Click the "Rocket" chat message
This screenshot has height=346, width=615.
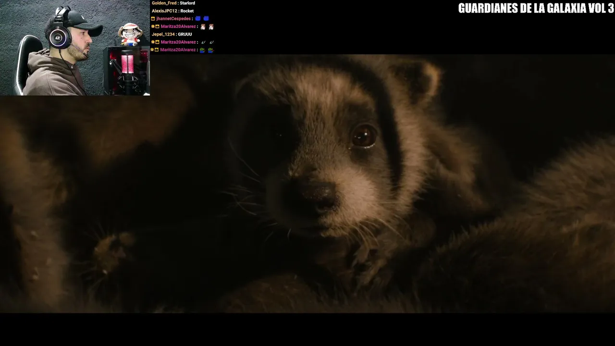(x=187, y=11)
